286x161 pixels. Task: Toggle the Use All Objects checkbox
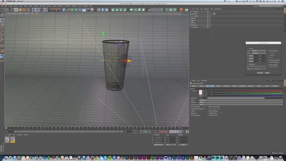(269, 62)
